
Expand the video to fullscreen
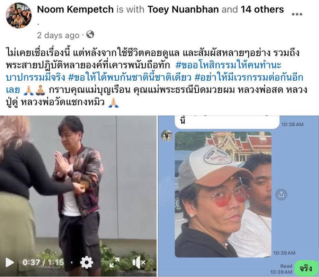(x=114, y=262)
